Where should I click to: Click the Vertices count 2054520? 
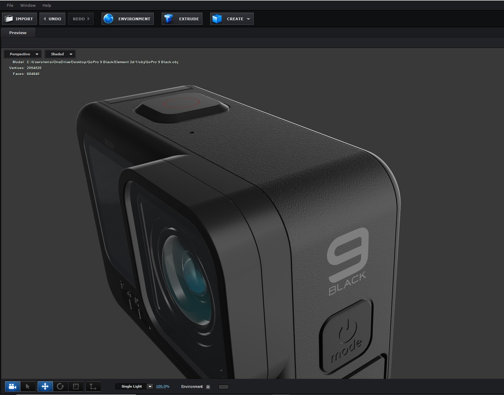coord(34,68)
